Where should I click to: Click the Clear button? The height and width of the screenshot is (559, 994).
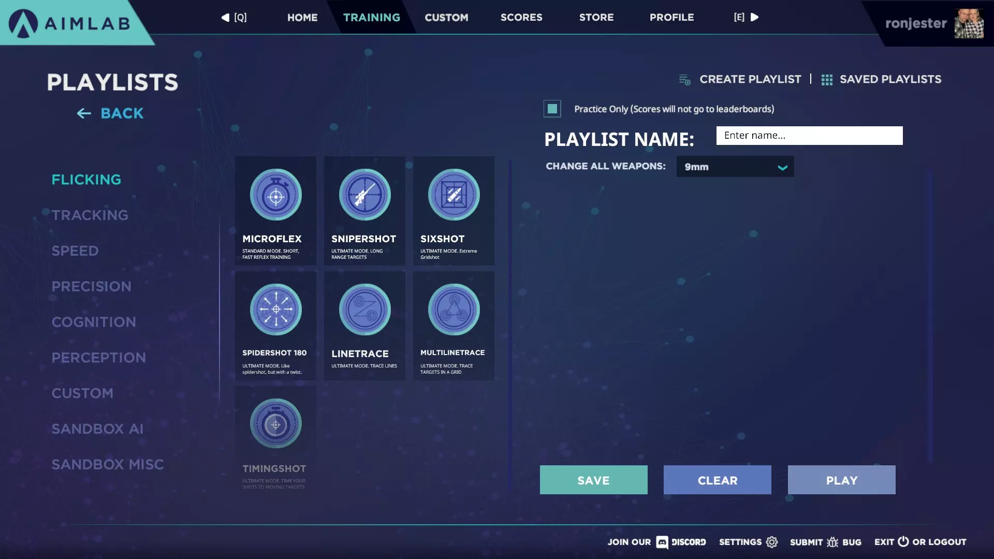[717, 480]
